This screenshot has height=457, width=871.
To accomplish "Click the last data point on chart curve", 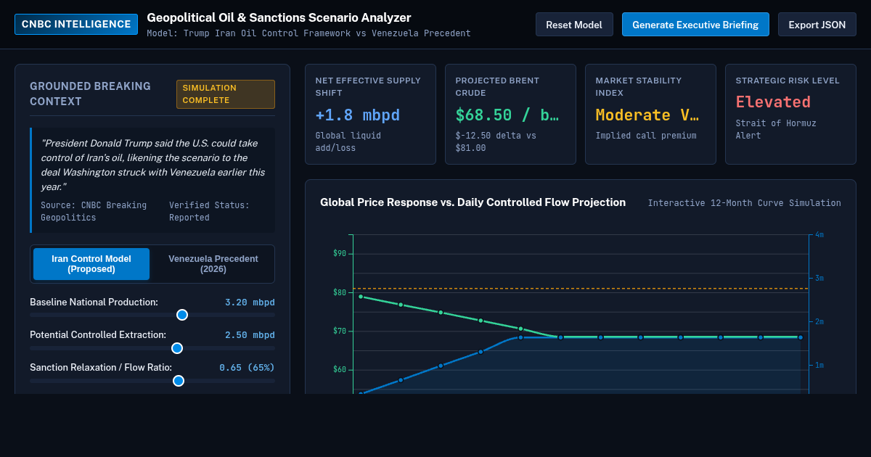I will click(801, 337).
